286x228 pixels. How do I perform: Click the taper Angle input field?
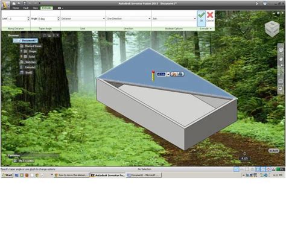[x=48, y=19]
